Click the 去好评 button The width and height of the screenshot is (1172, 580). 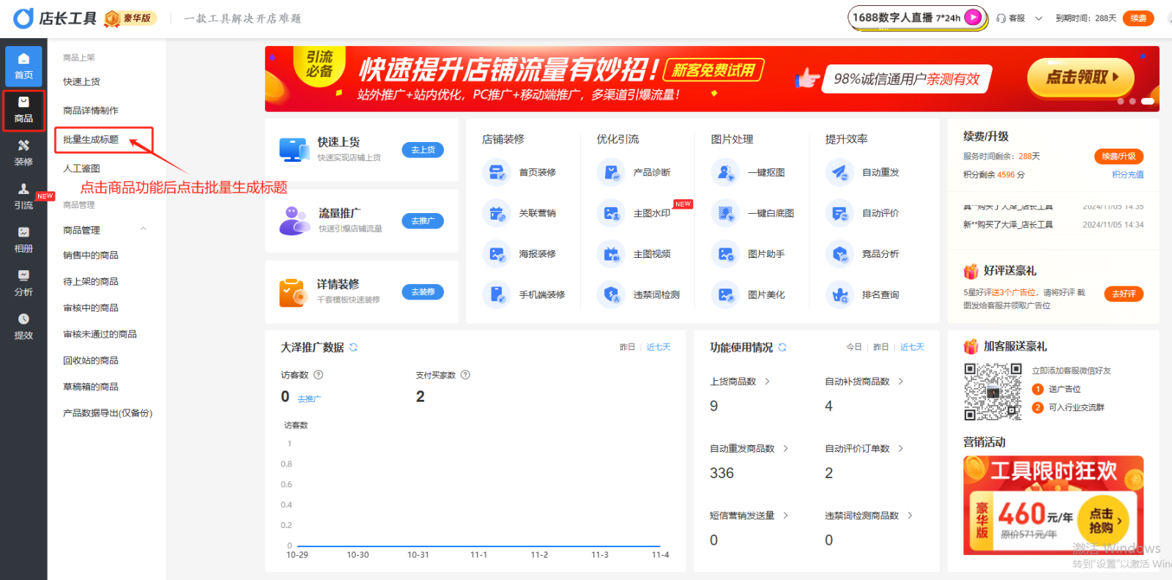(x=1124, y=294)
